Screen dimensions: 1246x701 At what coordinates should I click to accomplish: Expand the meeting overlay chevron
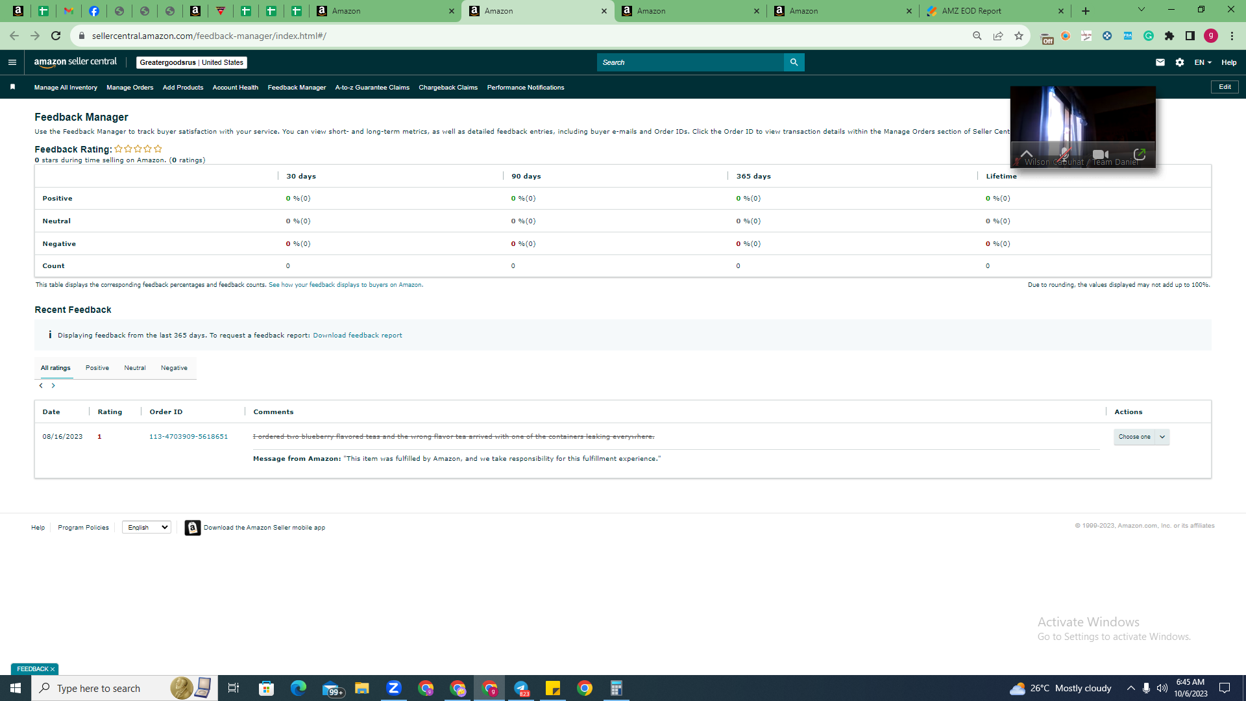coord(1026,154)
